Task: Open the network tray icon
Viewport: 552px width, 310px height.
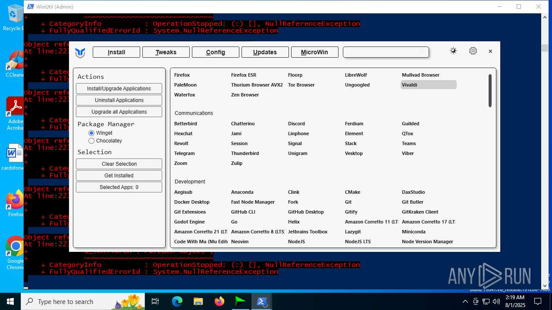Action: (x=486, y=301)
